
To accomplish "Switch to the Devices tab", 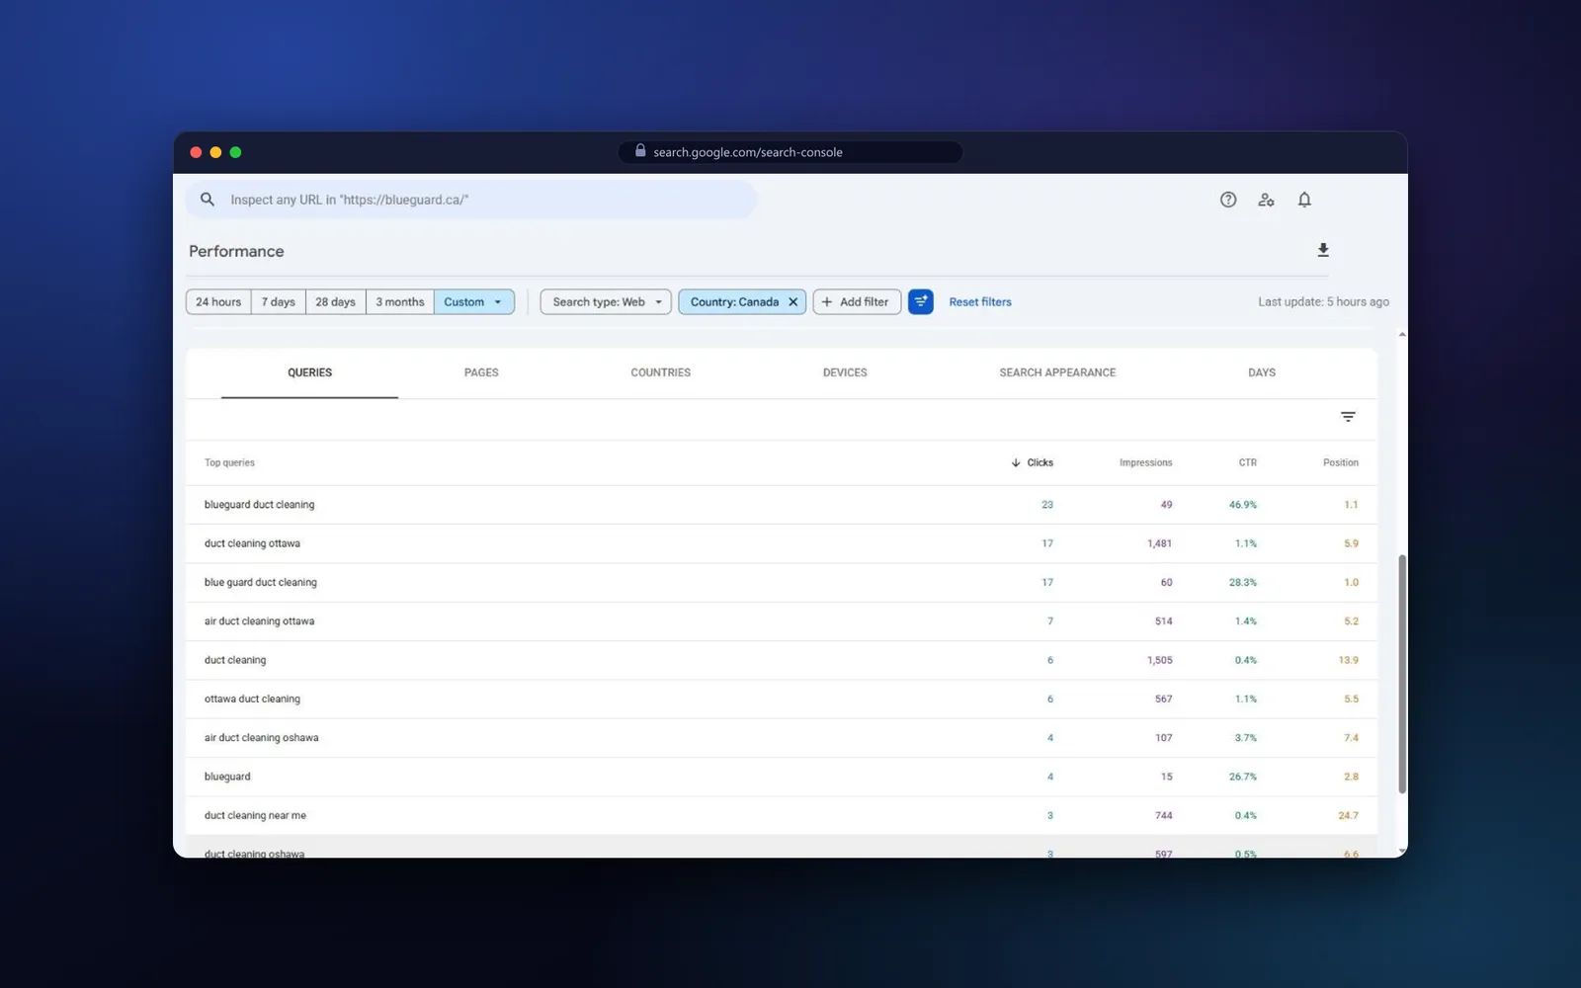I will tap(845, 373).
